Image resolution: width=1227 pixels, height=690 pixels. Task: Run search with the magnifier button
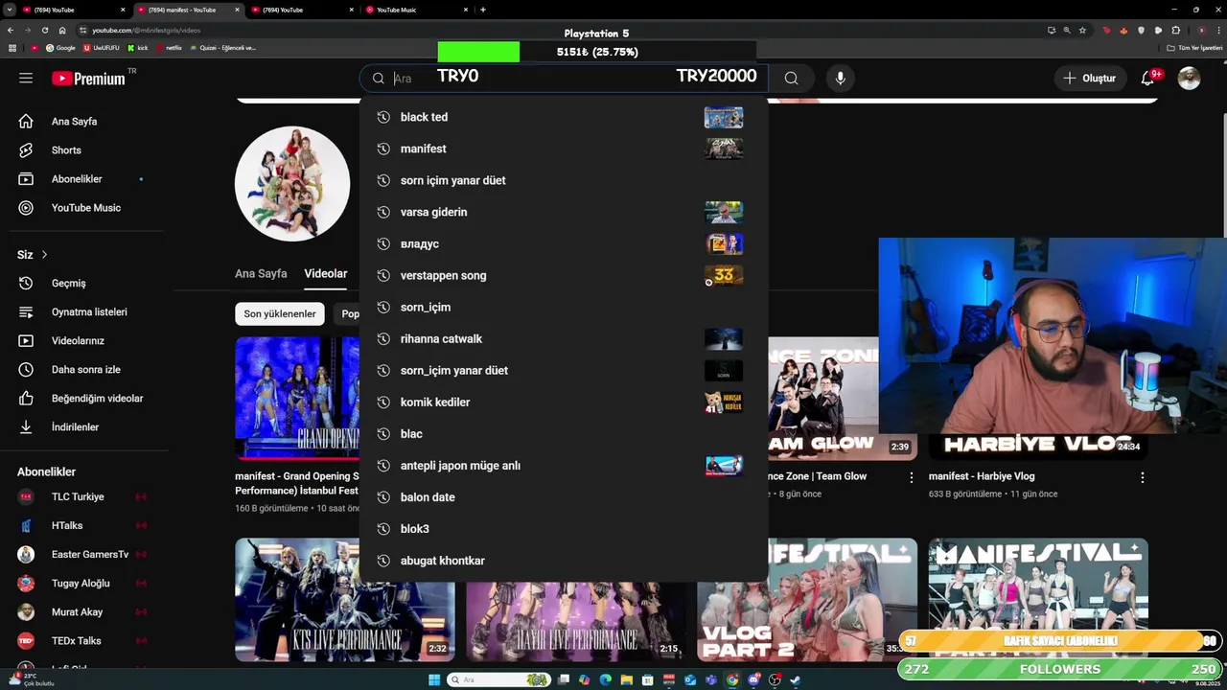coord(791,79)
